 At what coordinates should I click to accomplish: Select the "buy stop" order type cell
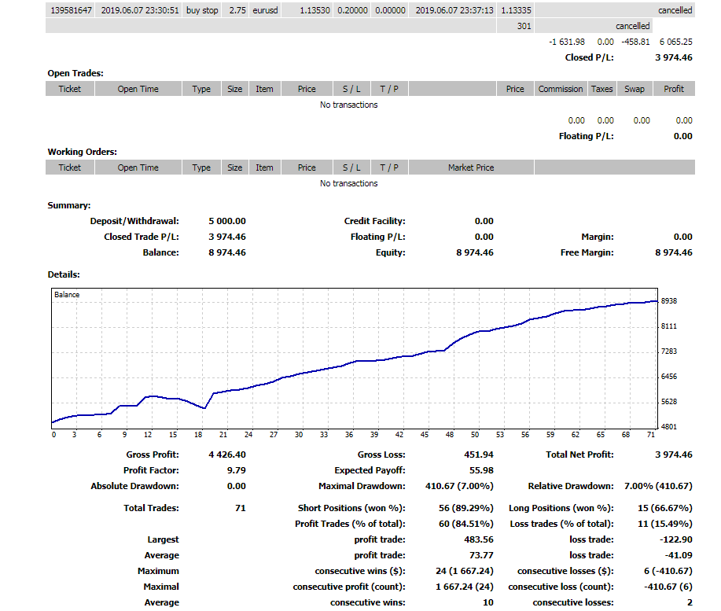202,10
